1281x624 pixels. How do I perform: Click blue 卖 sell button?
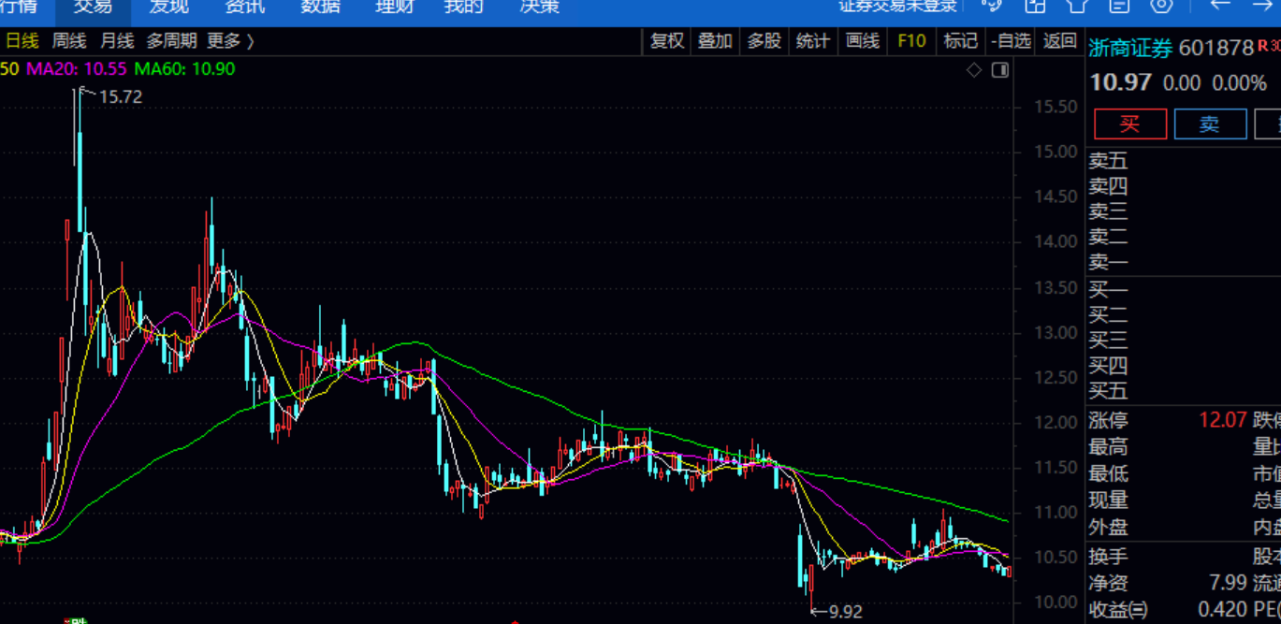point(1210,124)
